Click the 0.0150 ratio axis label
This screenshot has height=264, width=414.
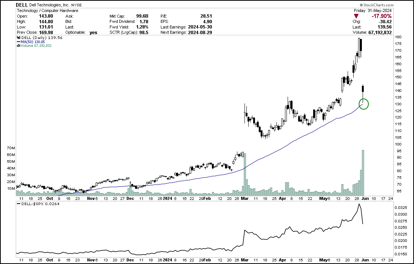click(400, 254)
